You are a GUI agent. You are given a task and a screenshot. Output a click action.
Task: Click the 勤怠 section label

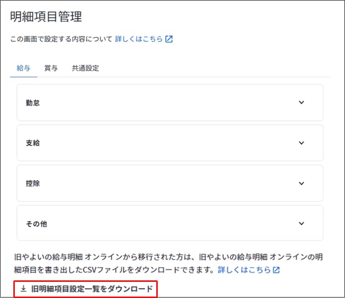[33, 103]
